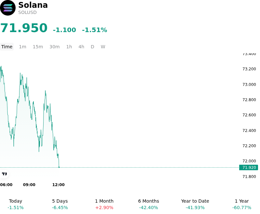Switch to the 15m interval
This screenshot has height=214, width=260.
tap(38, 47)
